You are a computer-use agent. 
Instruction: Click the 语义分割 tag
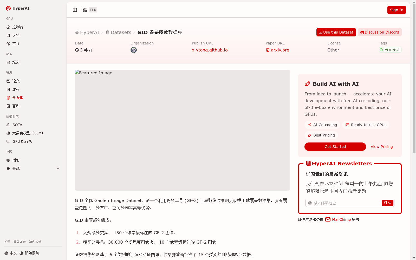click(x=390, y=50)
